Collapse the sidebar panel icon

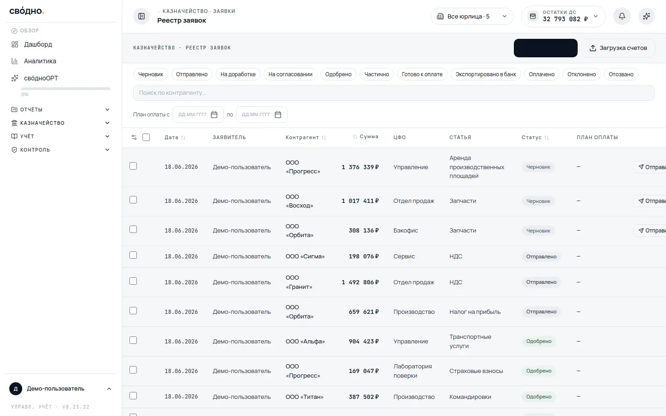coord(142,16)
